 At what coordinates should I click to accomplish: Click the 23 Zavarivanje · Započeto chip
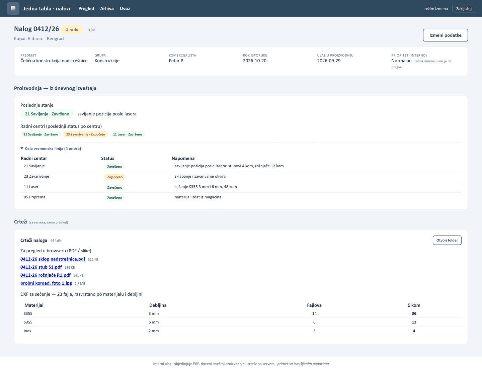[x=85, y=134]
